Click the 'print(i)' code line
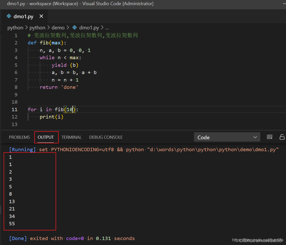Viewport: 286px width, 245px height. coord(51,117)
